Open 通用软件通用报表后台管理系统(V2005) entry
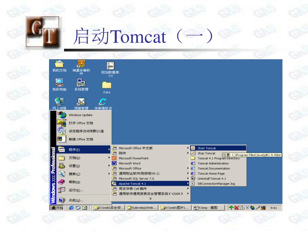308x231 pixels. pyautogui.click(x=150, y=194)
